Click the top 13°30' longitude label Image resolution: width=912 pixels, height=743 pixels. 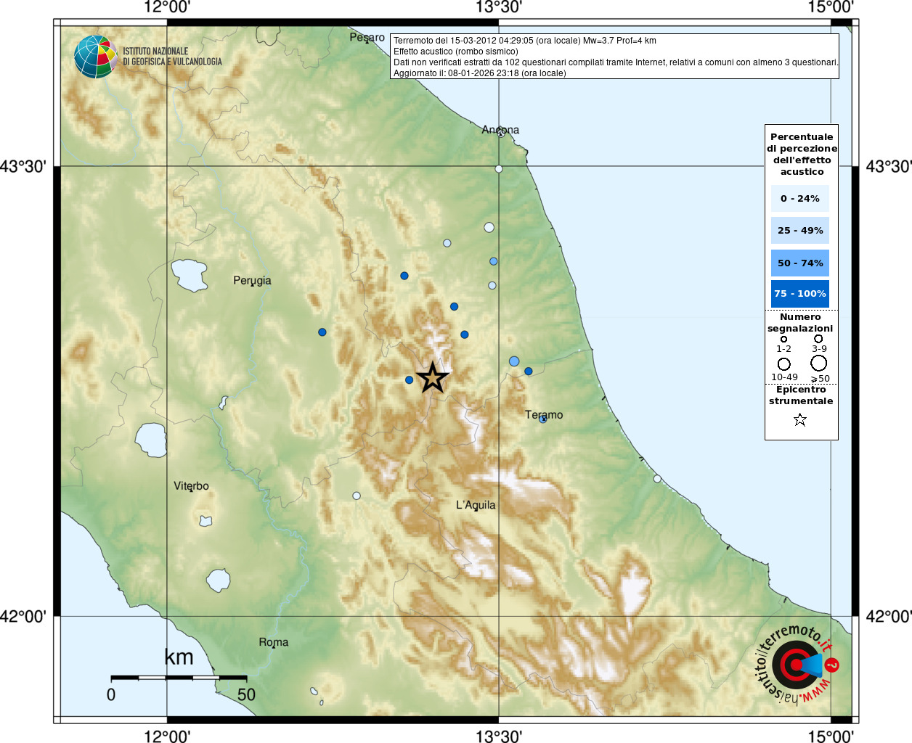pos(499,7)
